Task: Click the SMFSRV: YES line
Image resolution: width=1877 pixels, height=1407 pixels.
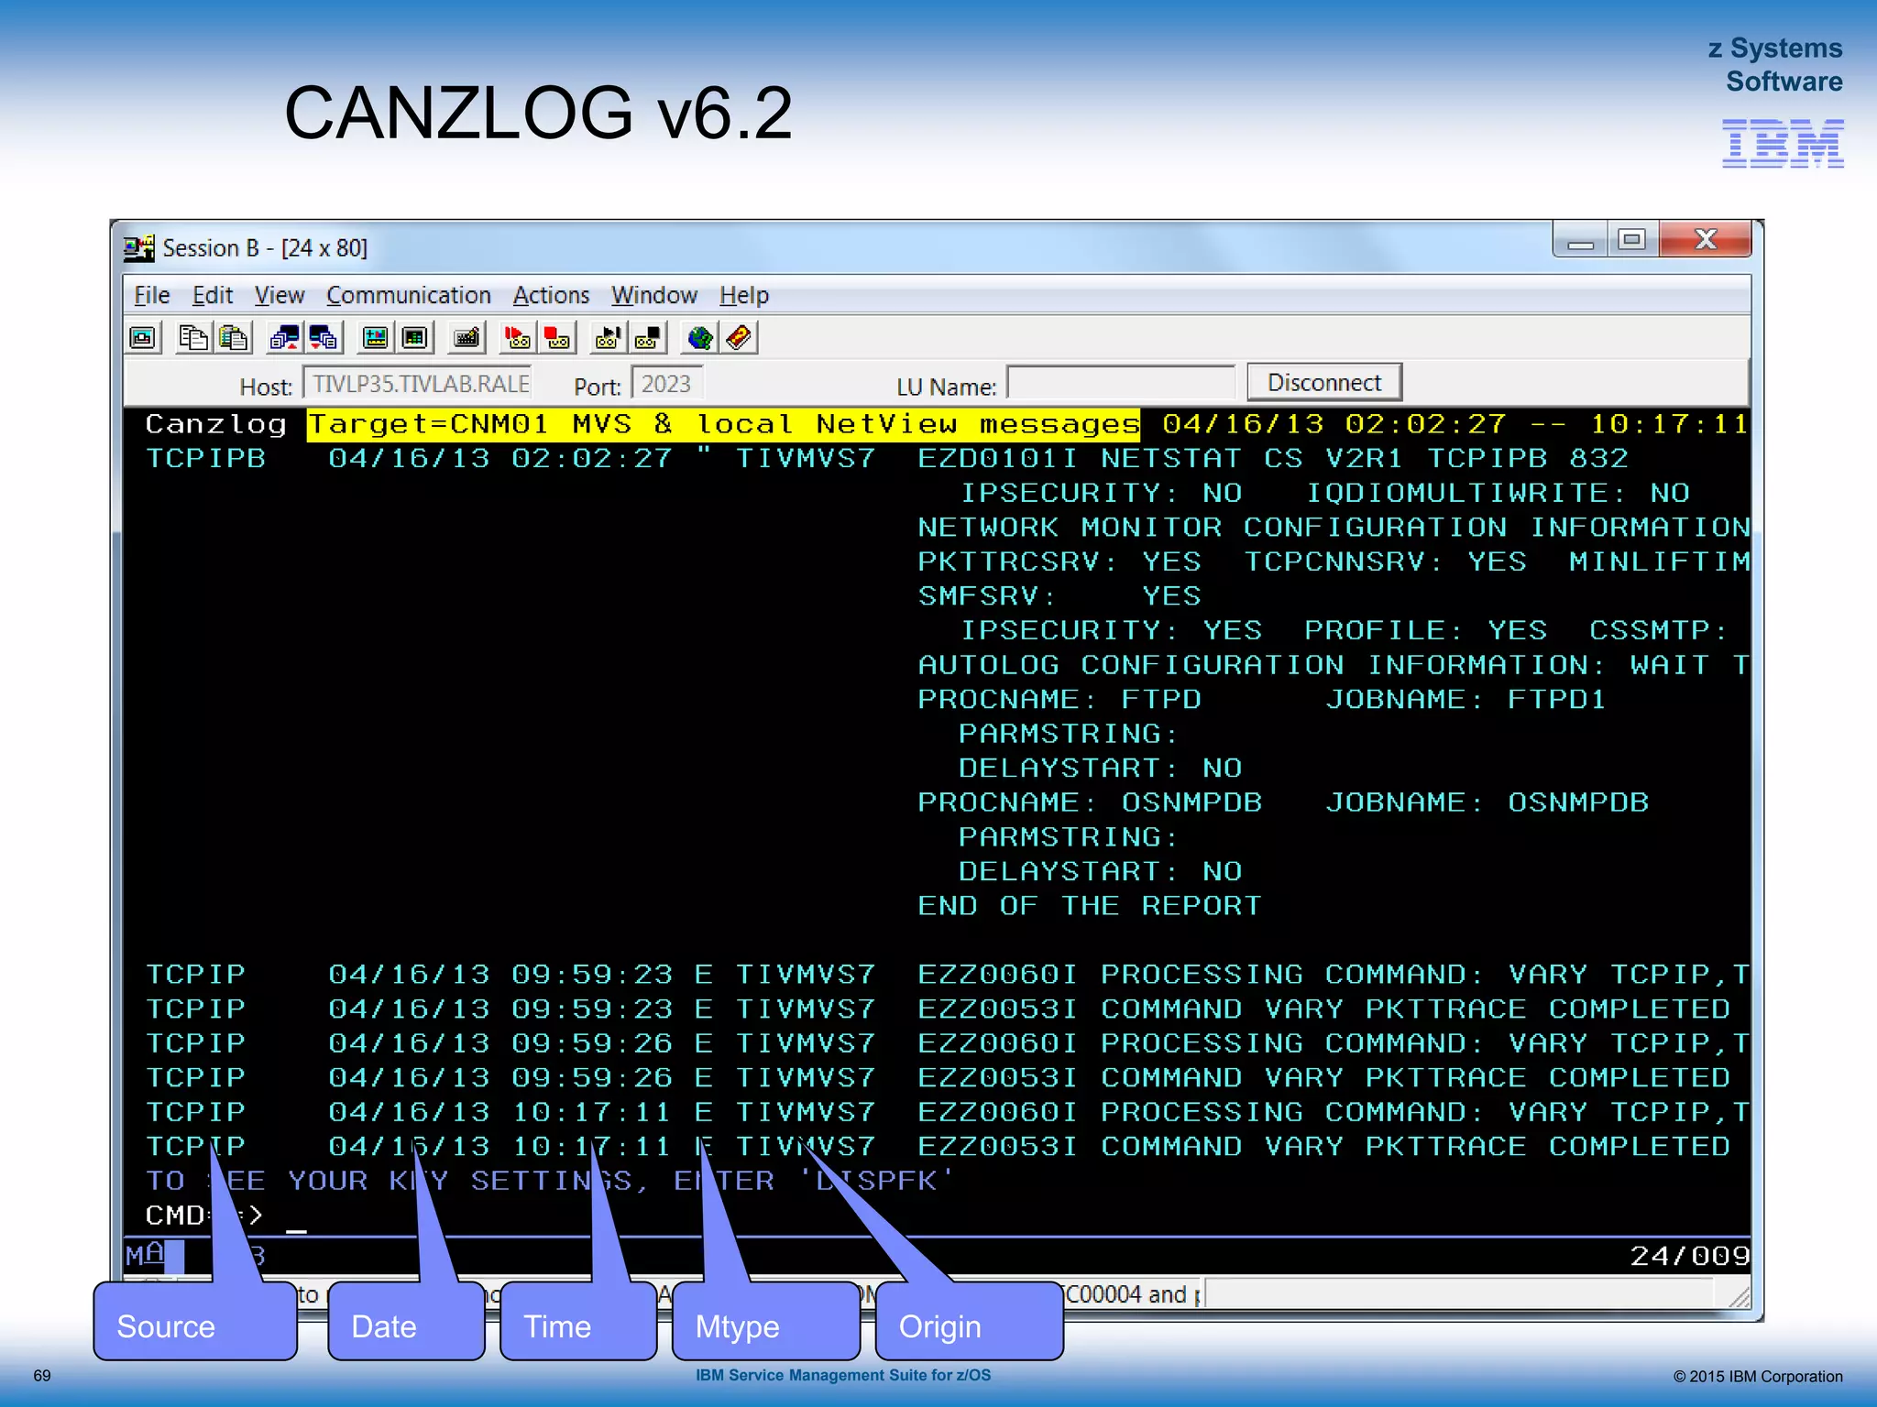Action: click(1059, 596)
